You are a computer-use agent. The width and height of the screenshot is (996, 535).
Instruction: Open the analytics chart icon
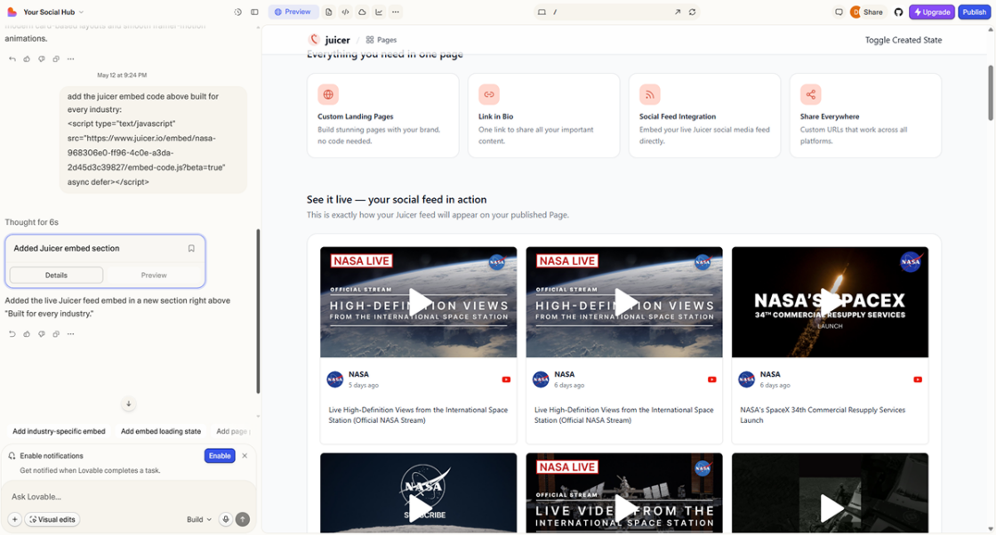coord(379,12)
